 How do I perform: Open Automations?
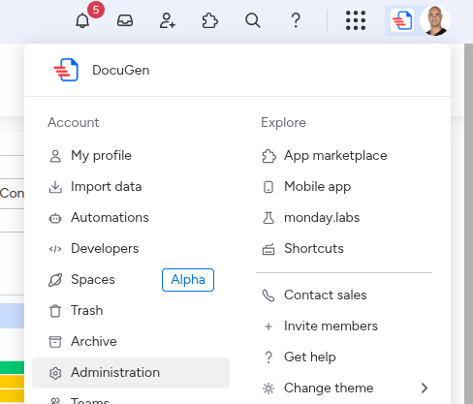point(110,218)
